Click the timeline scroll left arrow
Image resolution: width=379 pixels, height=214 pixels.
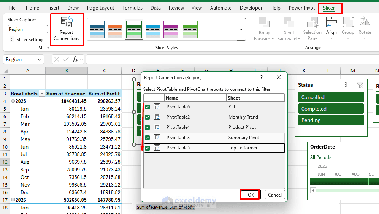[313, 190]
